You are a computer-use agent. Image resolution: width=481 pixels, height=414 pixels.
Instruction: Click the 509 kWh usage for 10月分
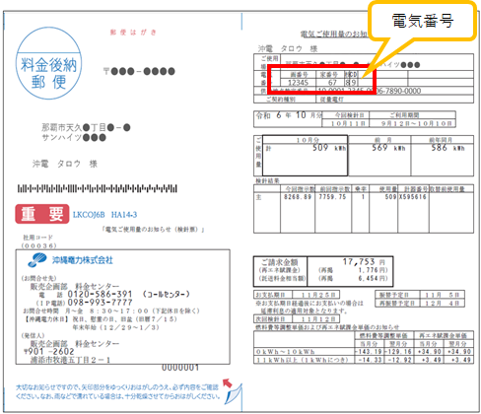pyautogui.click(x=329, y=148)
